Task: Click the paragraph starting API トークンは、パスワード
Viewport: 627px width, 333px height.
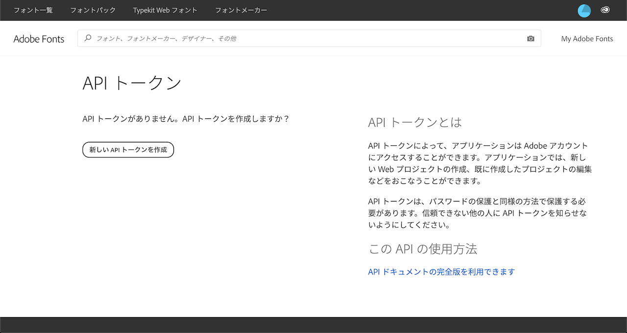Action: (478, 213)
